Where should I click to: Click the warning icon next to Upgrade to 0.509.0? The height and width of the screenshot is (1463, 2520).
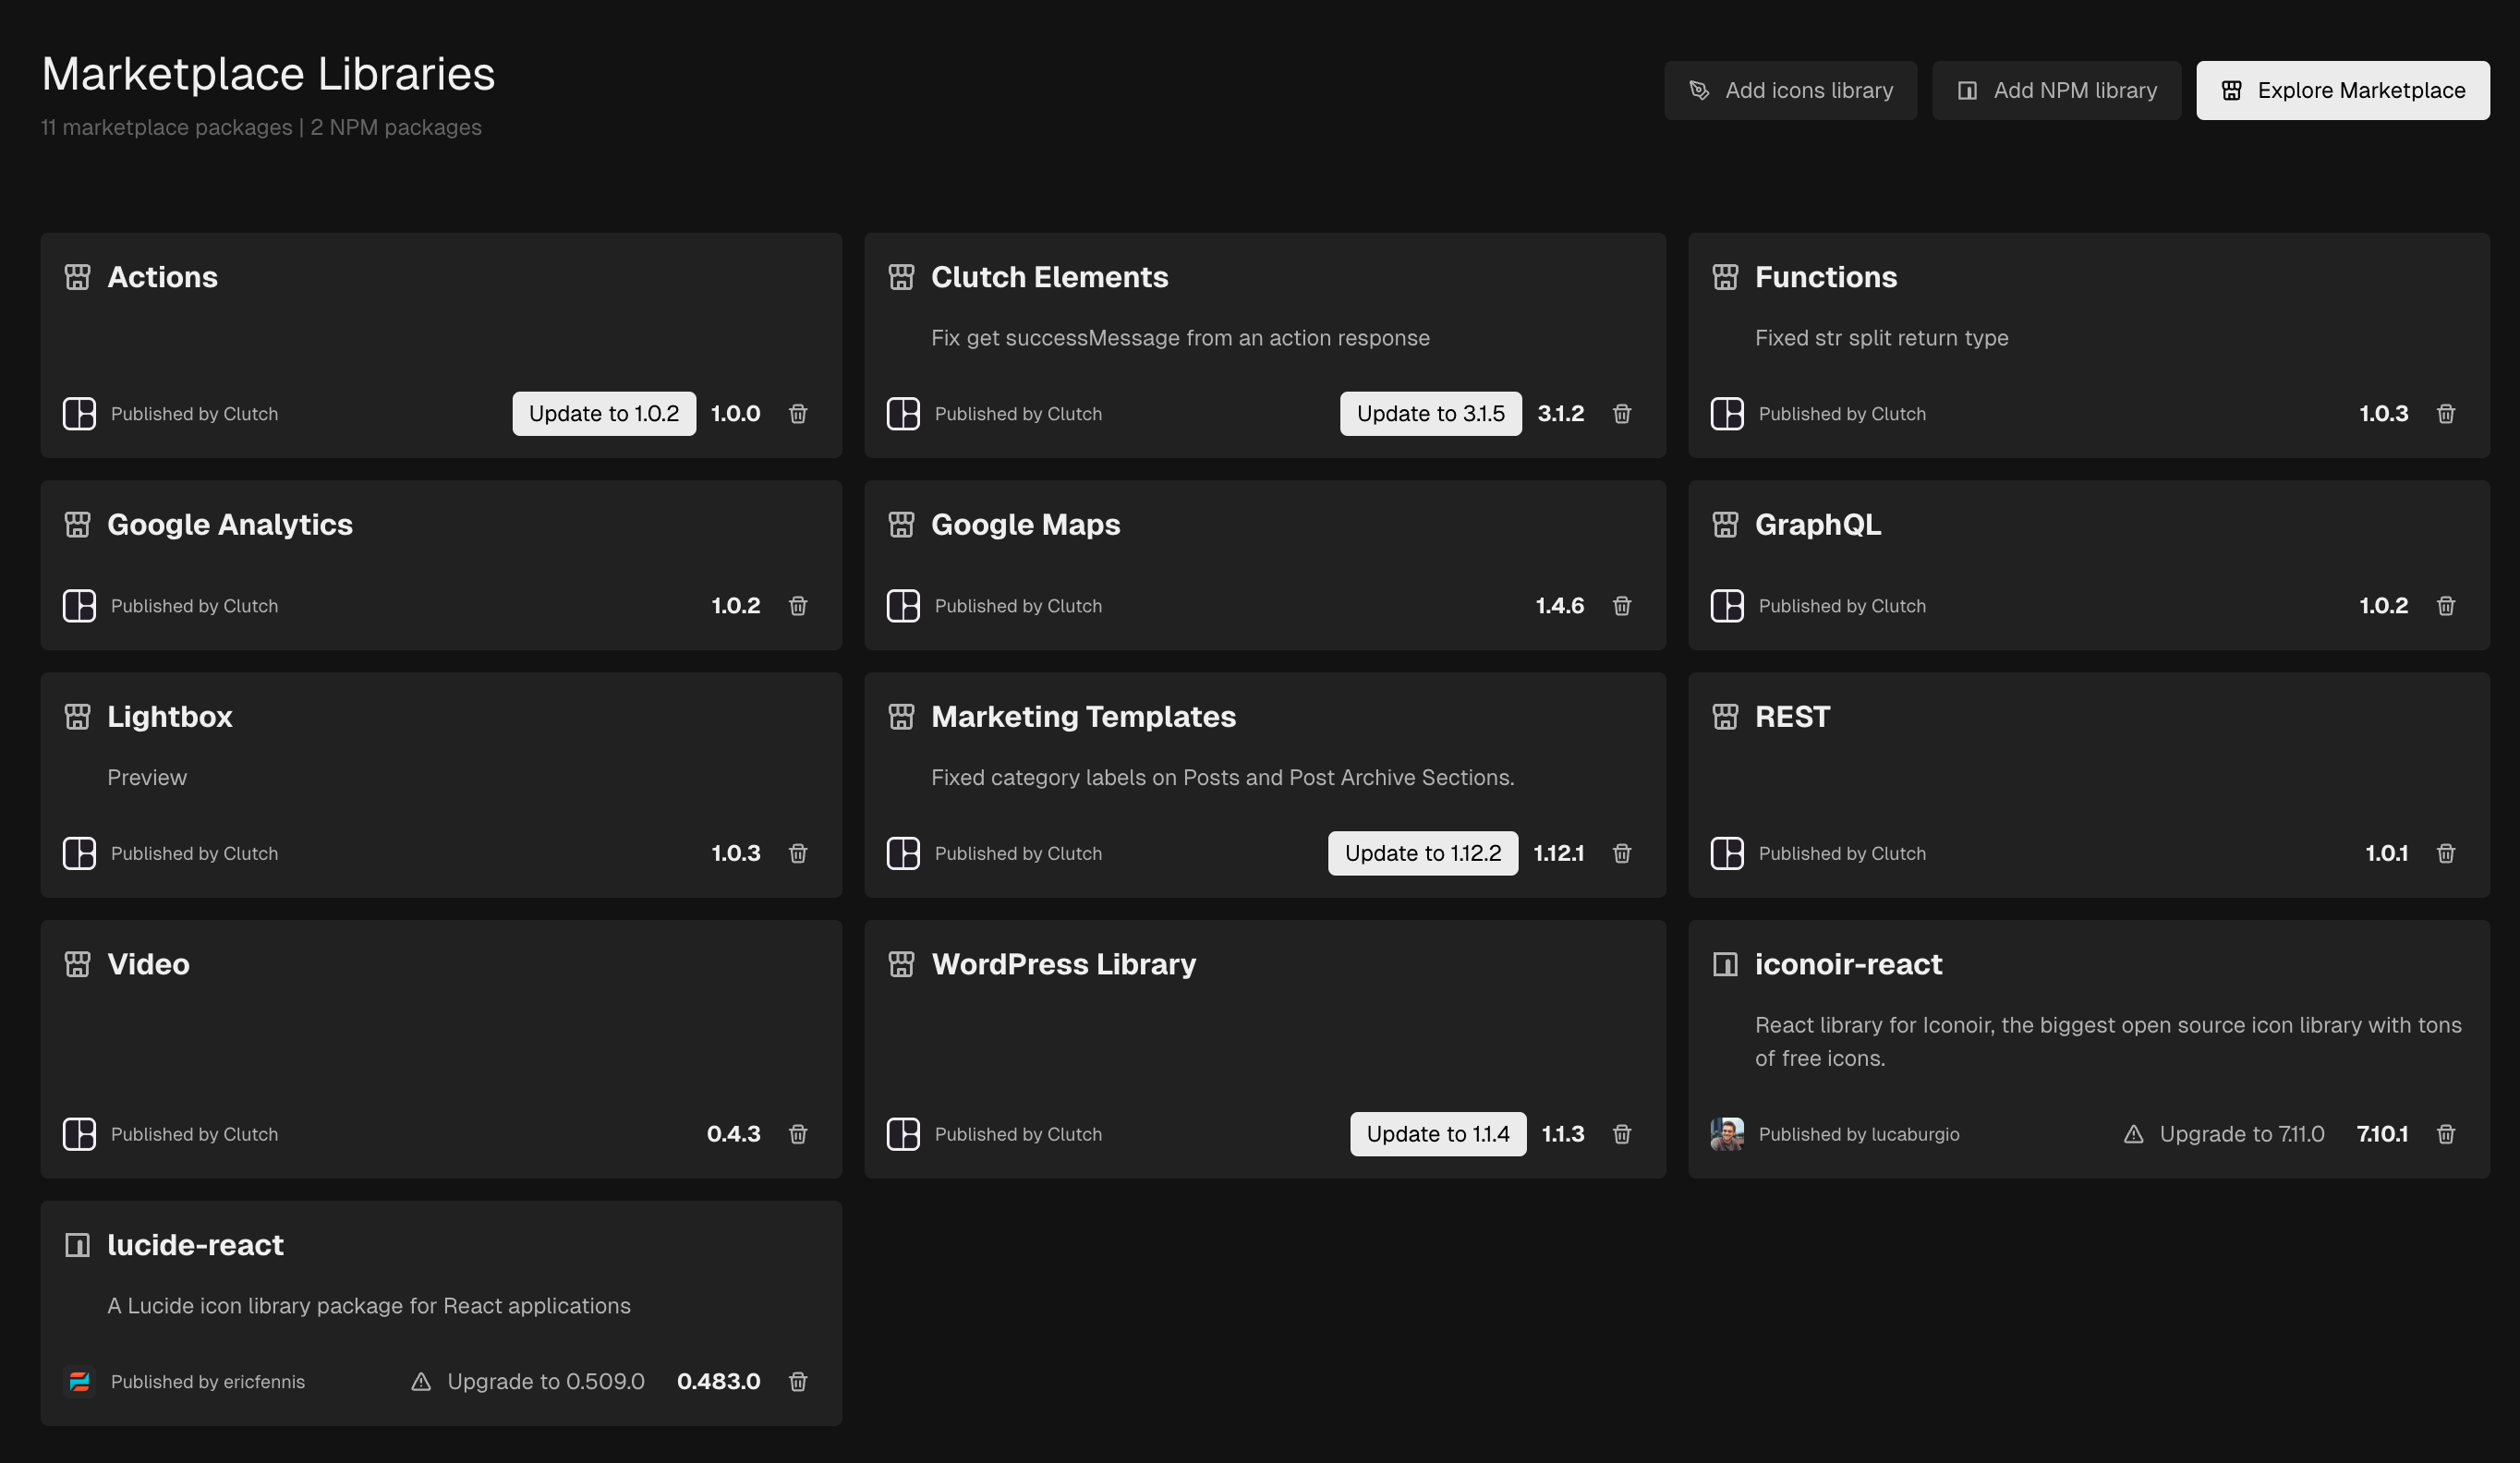tap(421, 1382)
